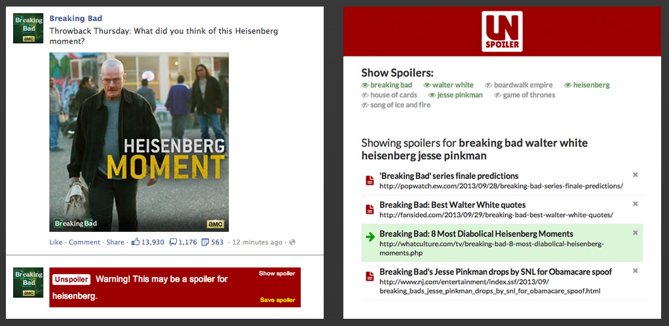The width and height of the screenshot is (669, 326).
Task: Click the Breaking Bad page avatar on the top post
Action: click(x=28, y=28)
